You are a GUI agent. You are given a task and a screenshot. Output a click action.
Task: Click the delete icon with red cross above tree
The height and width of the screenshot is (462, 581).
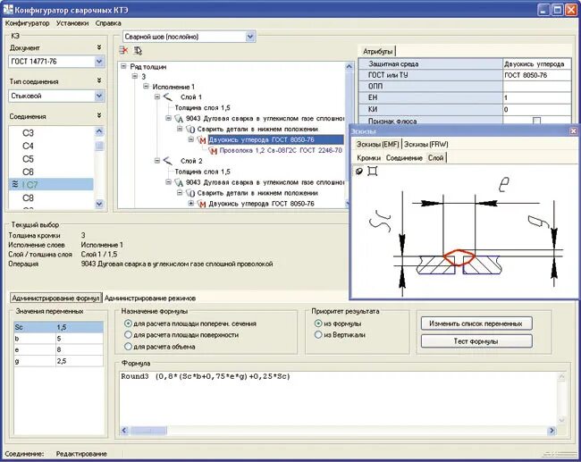click(123, 50)
